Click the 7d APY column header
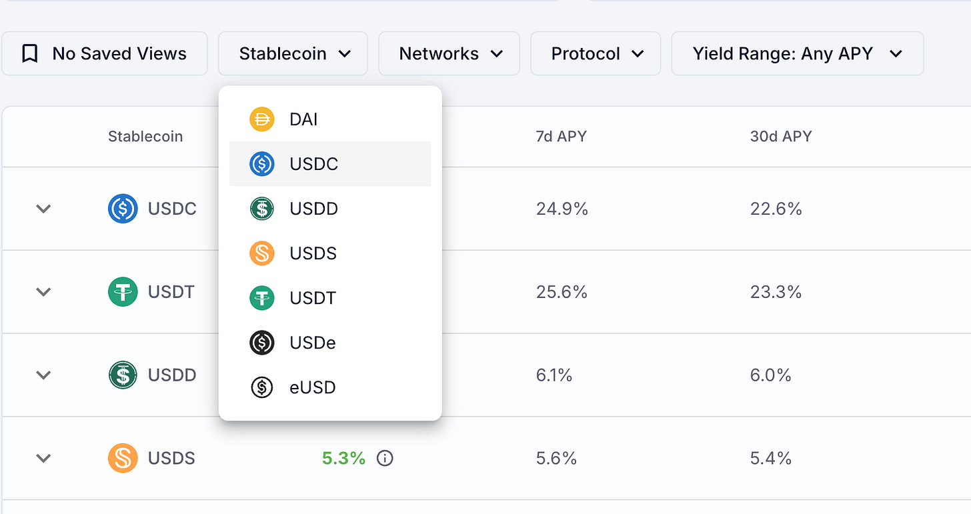This screenshot has height=514, width=971. click(562, 137)
